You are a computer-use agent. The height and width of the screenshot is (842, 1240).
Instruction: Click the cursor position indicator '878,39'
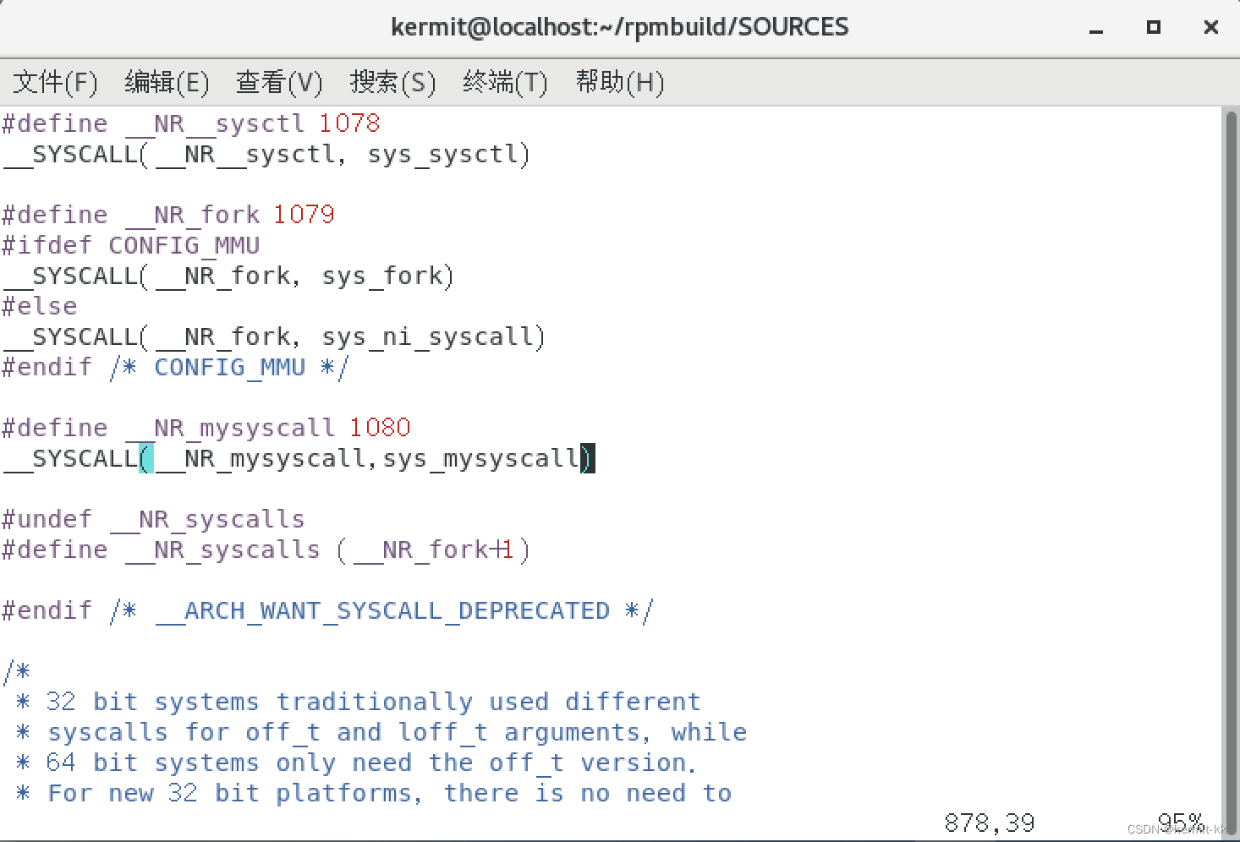[x=990, y=823]
